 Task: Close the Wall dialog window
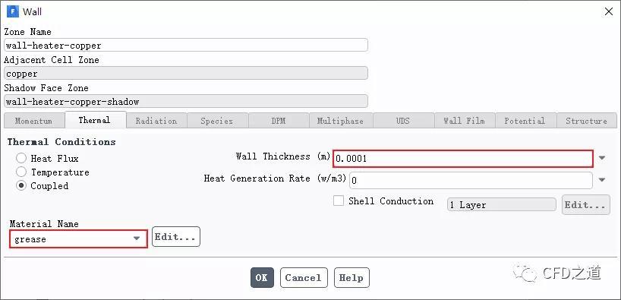[609, 12]
